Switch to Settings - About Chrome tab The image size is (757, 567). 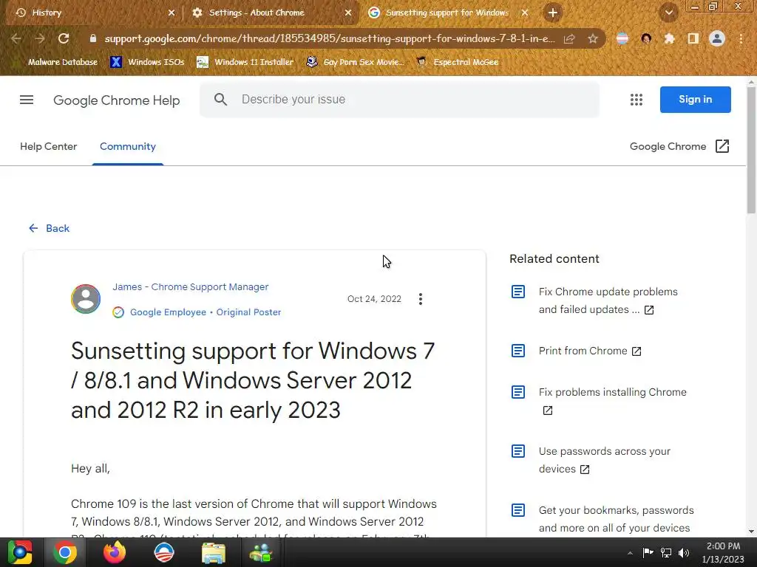pos(271,13)
